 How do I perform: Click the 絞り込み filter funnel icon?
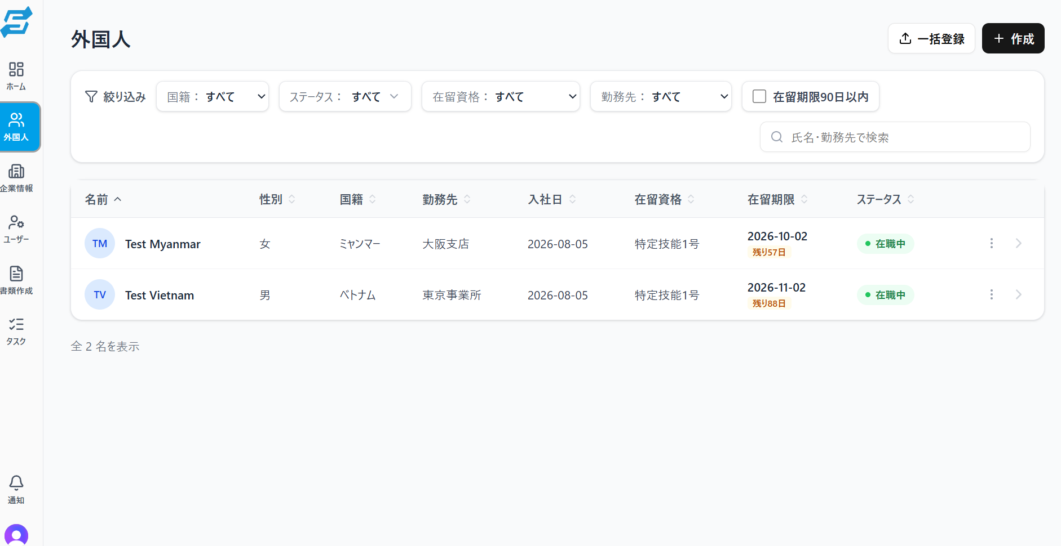click(x=91, y=97)
